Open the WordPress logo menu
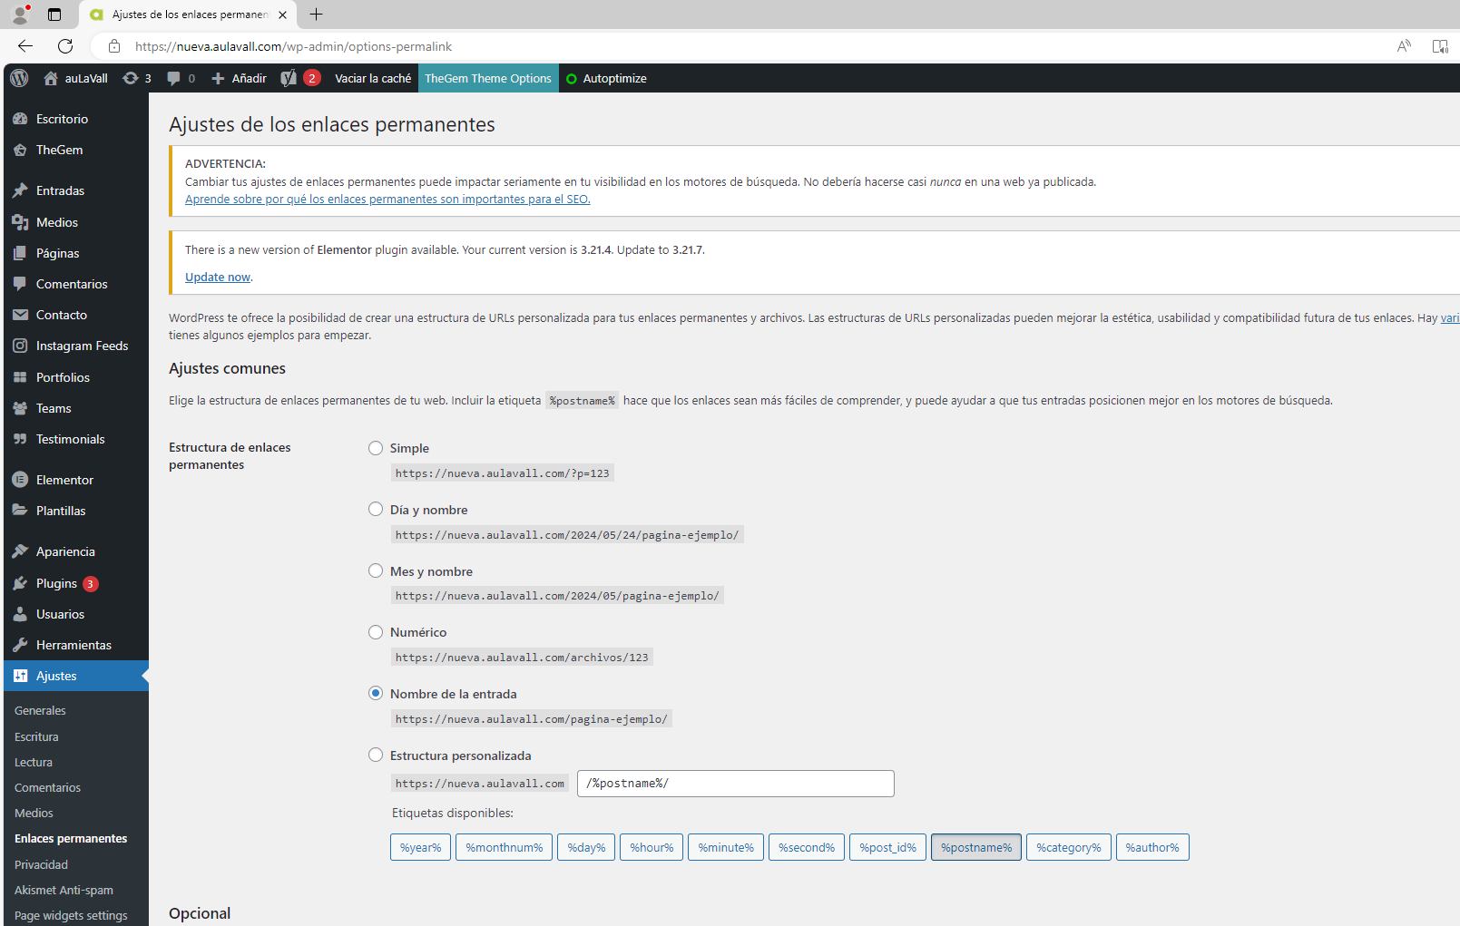This screenshot has width=1460, height=926. point(19,78)
